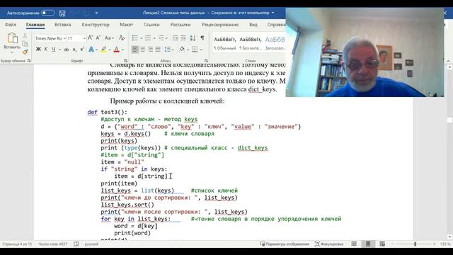Click Фокусировка in status bar
The width and height of the screenshot is (453, 255).
[329, 244]
